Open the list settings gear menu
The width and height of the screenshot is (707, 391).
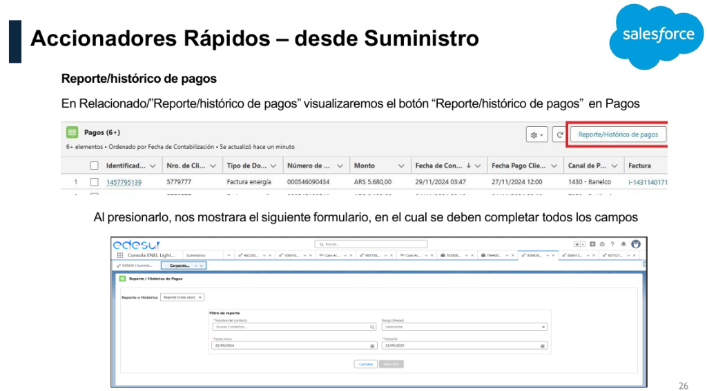coord(536,135)
